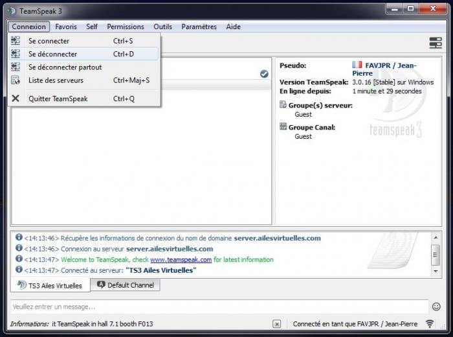Click info icon of 'Connexion au serveur' log line
This screenshot has width=453, height=337.
[x=19, y=248]
